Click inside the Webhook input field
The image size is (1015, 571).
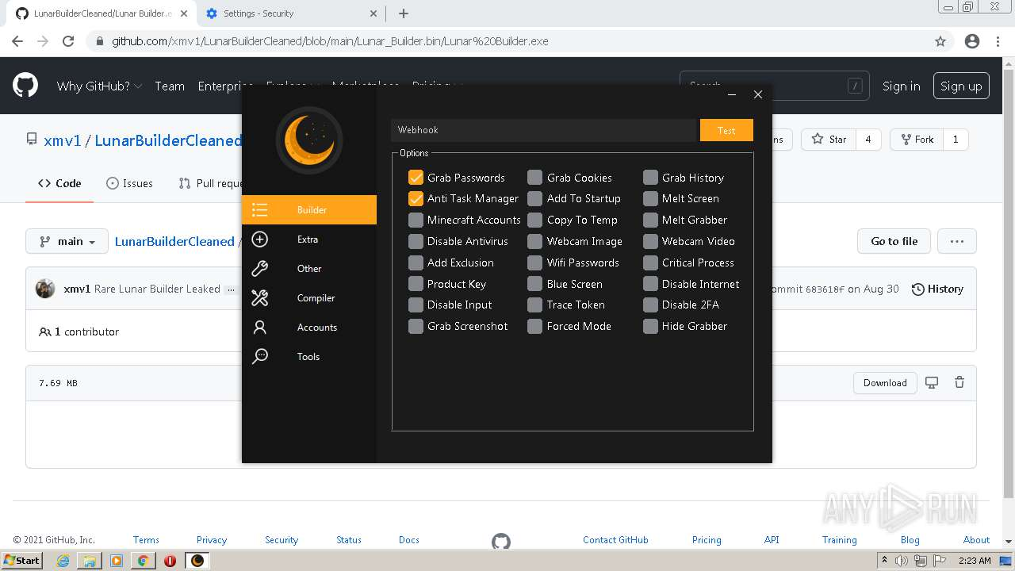pos(544,130)
